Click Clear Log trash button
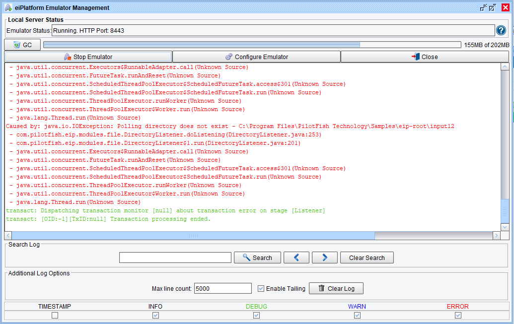 point(336,288)
